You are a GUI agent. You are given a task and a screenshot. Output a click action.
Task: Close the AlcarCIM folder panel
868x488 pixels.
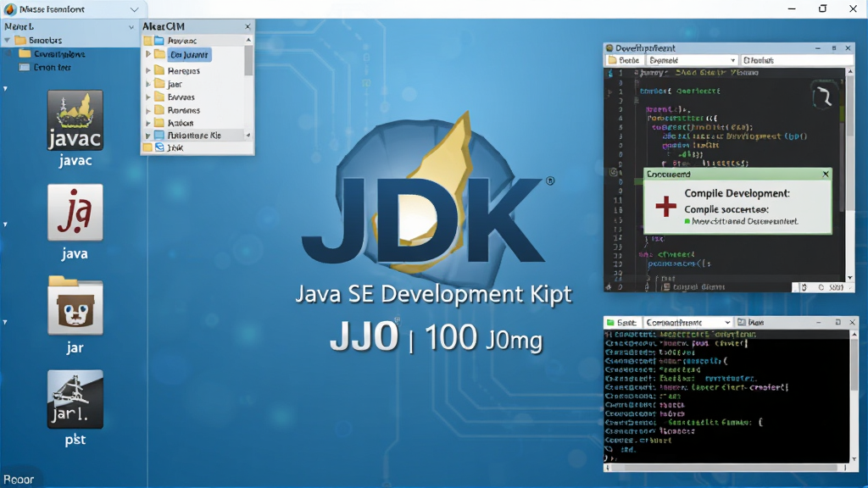(x=248, y=26)
